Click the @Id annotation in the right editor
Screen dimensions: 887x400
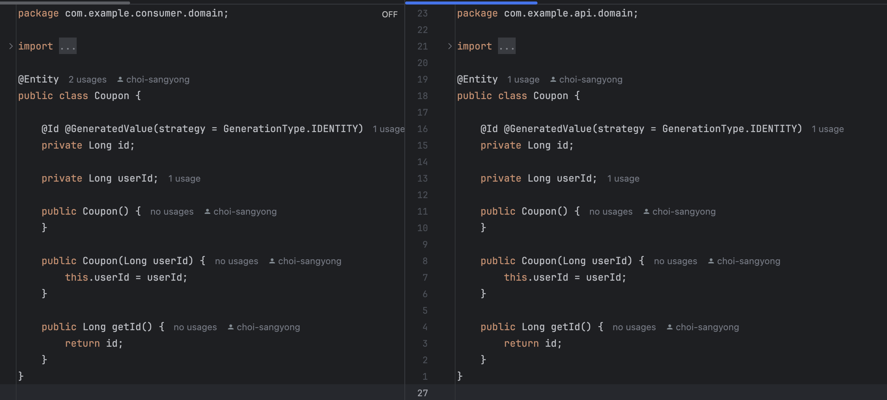(489, 129)
